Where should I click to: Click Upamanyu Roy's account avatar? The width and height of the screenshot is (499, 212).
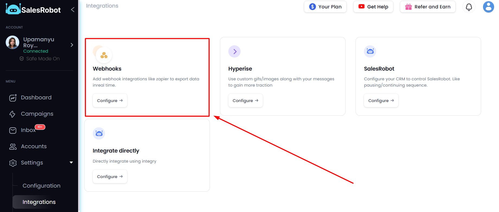[x=12, y=42]
